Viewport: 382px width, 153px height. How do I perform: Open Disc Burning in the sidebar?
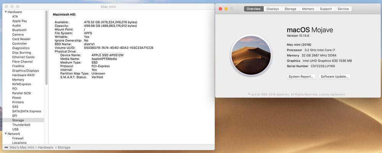21,53
